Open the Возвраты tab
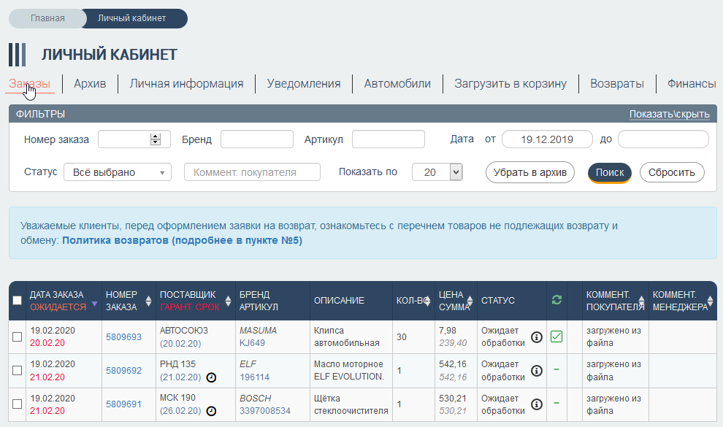The width and height of the screenshot is (723, 427). [x=617, y=83]
